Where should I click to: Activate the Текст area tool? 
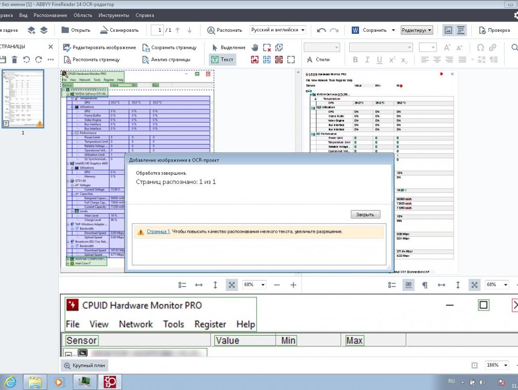pos(223,59)
